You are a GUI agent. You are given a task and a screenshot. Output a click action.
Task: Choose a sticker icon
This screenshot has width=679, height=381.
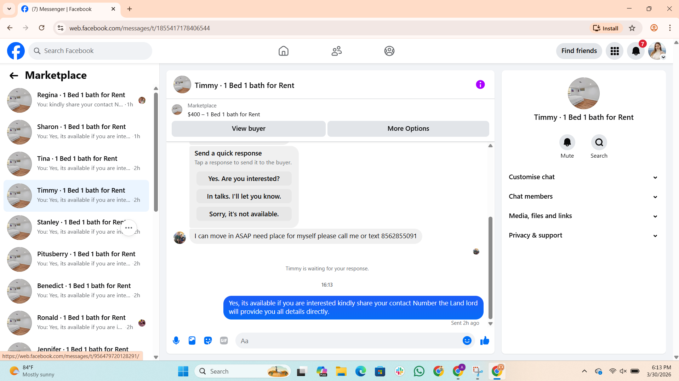pos(208,341)
